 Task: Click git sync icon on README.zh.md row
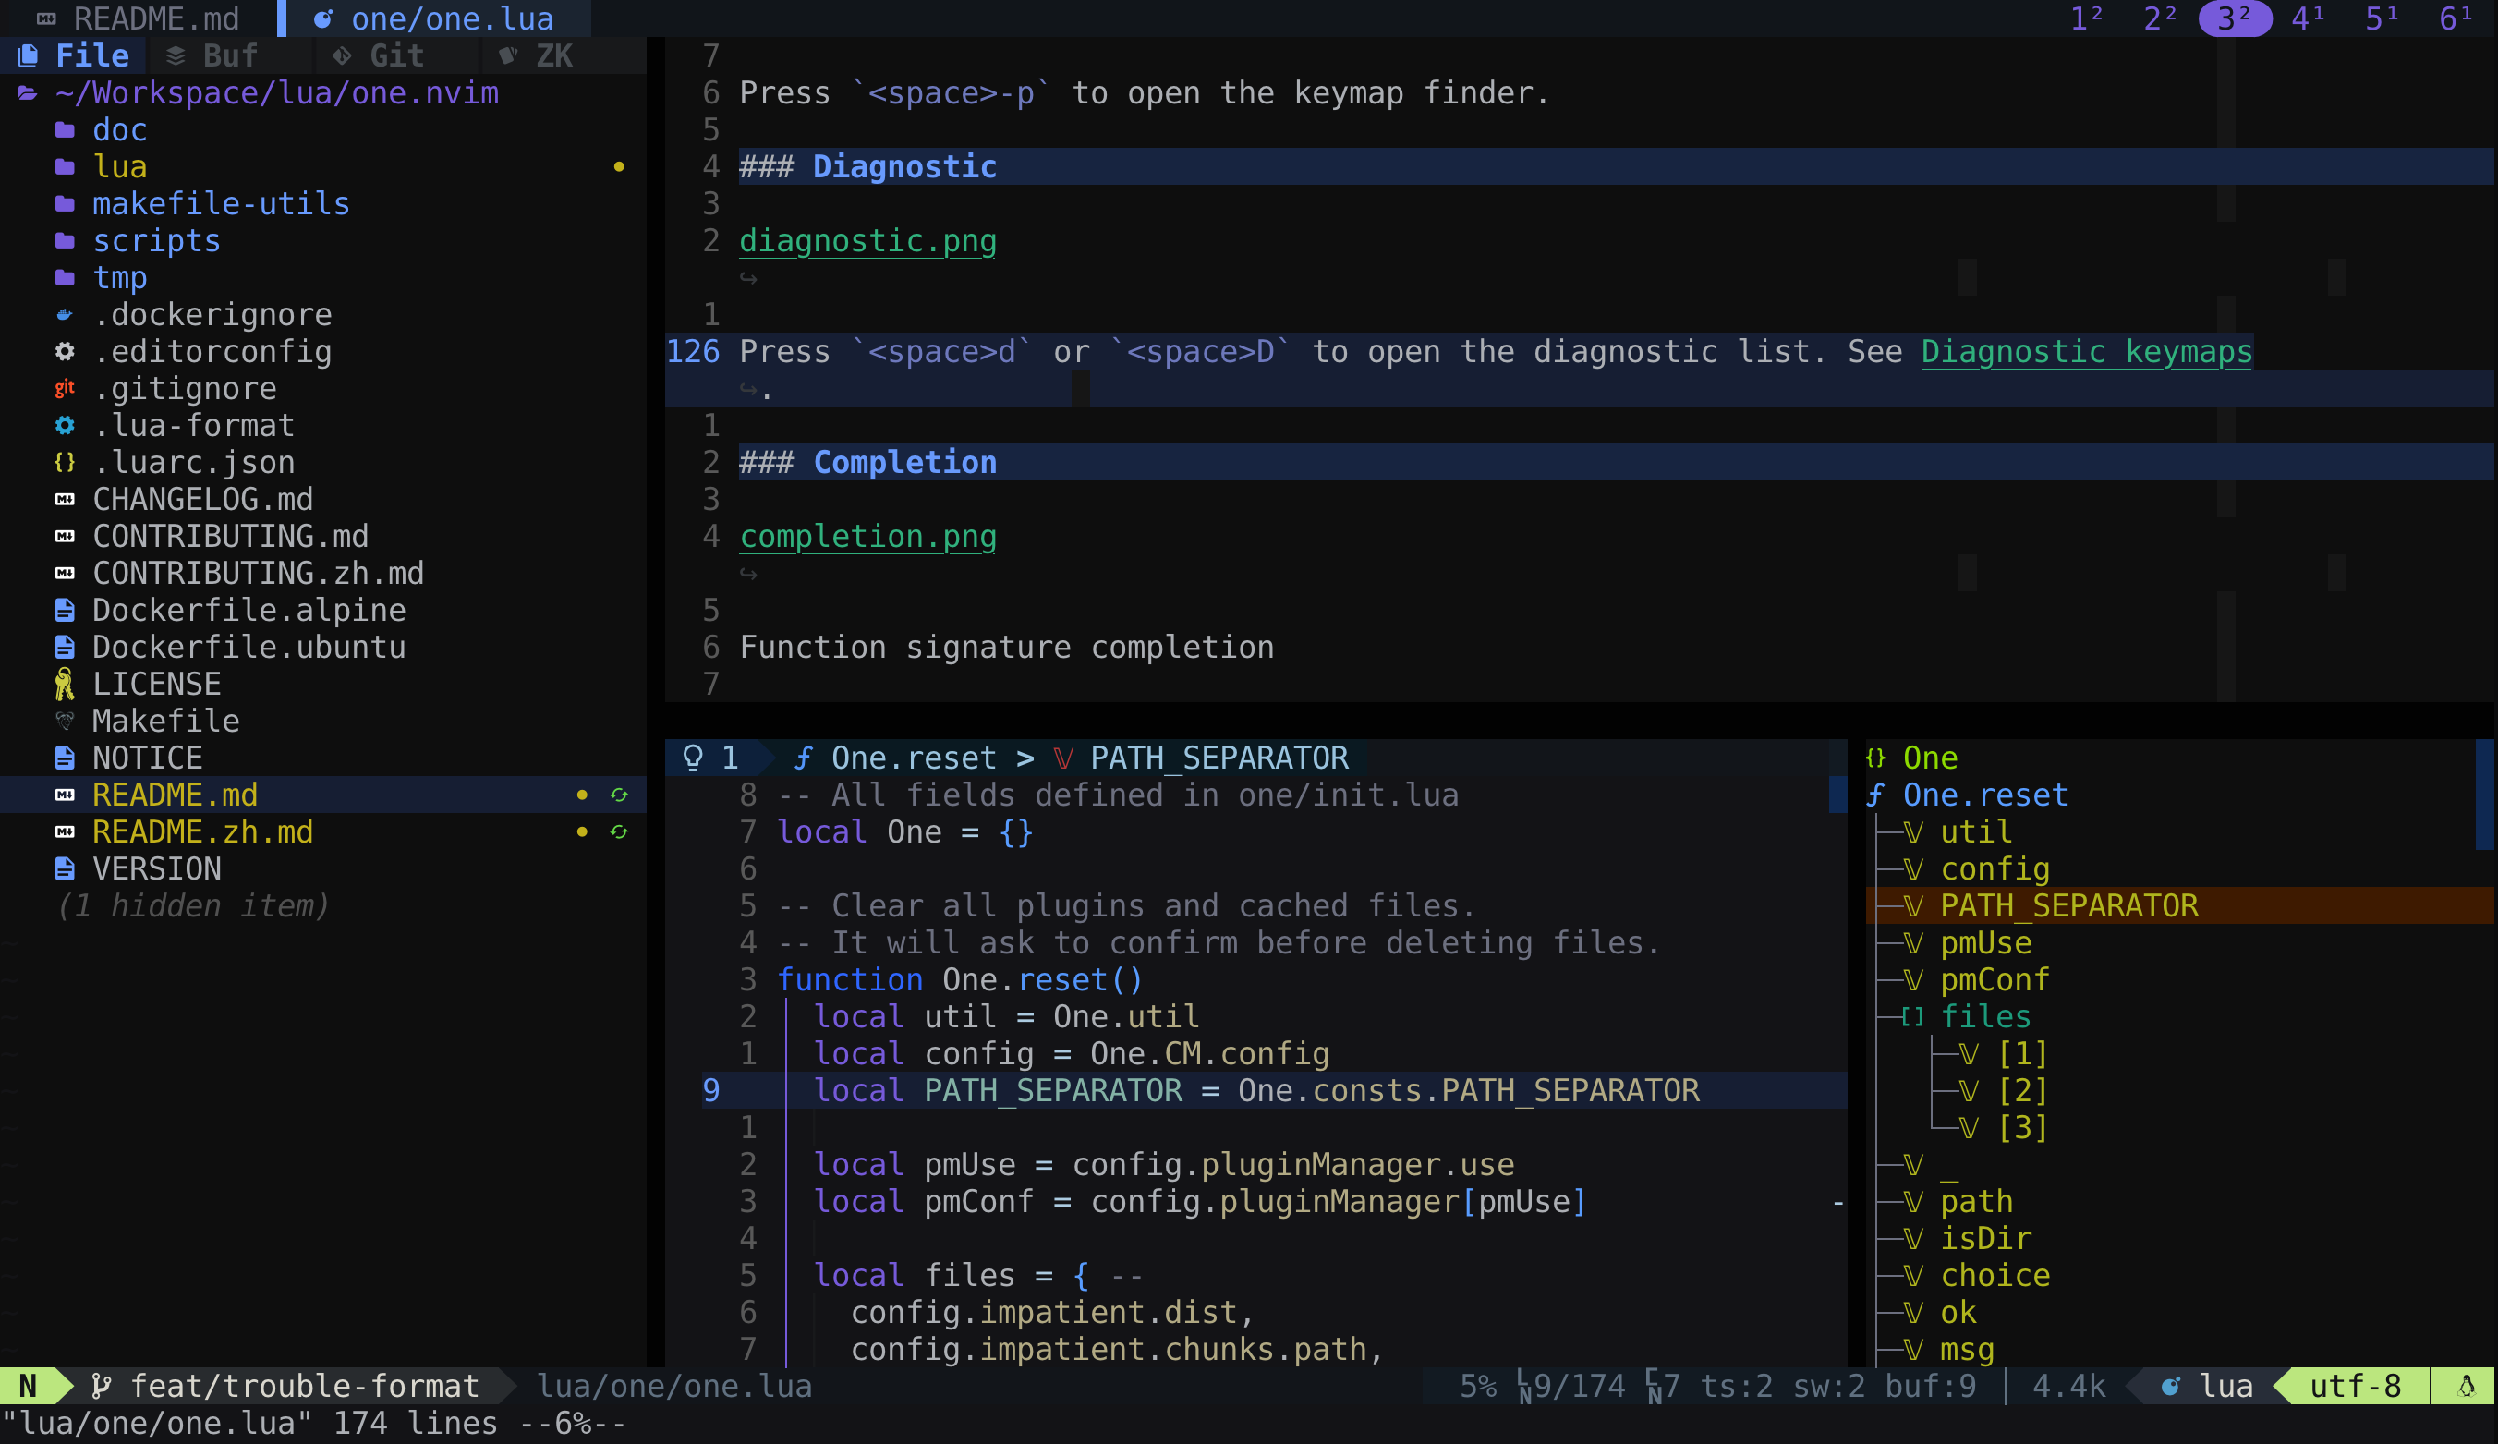(x=619, y=831)
